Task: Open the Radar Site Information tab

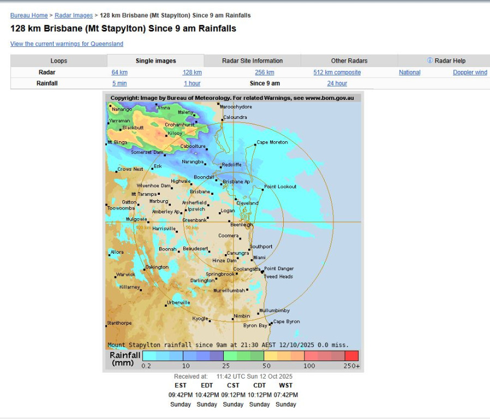Action: point(252,61)
